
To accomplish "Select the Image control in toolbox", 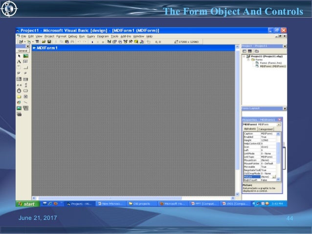I will pyautogui.click(x=19, y=108).
